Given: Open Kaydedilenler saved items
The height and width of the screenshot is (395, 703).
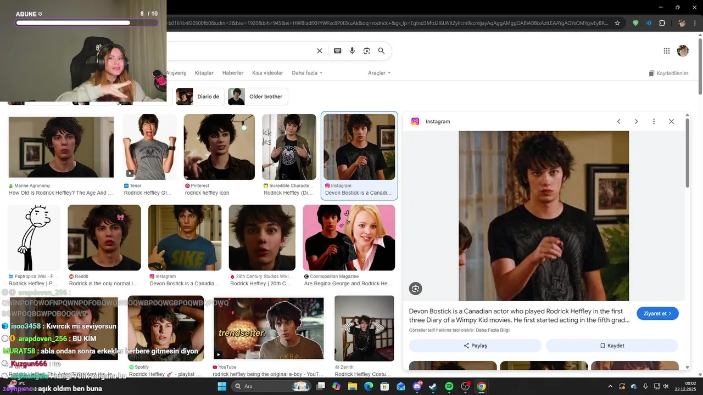Looking at the screenshot, I should [x=668, y=73].
